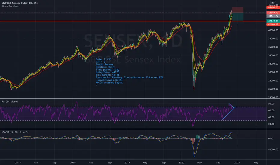The height and width of the screenshot is (165, 280).
Task: Click the 'RSI (14, close)' indicator legend
Action: click(x=10, y=101)
